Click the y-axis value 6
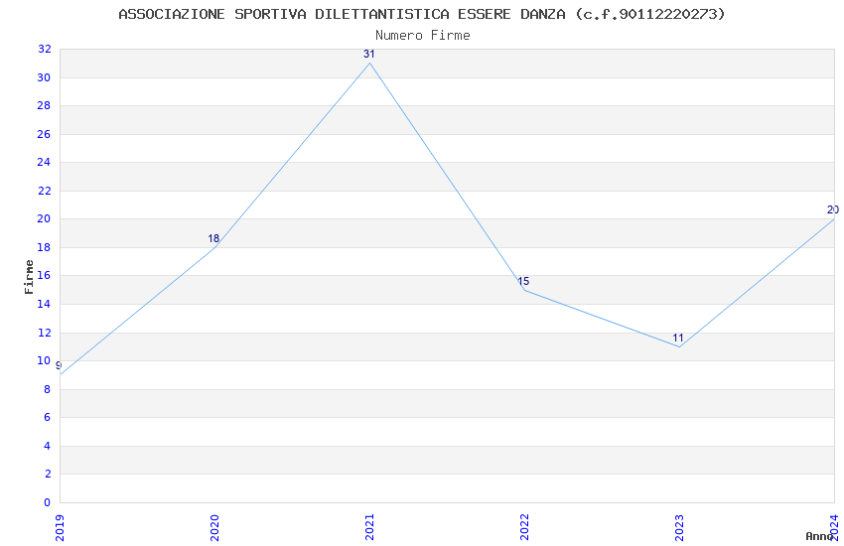The image size is (844, 546). pos(48,417)
